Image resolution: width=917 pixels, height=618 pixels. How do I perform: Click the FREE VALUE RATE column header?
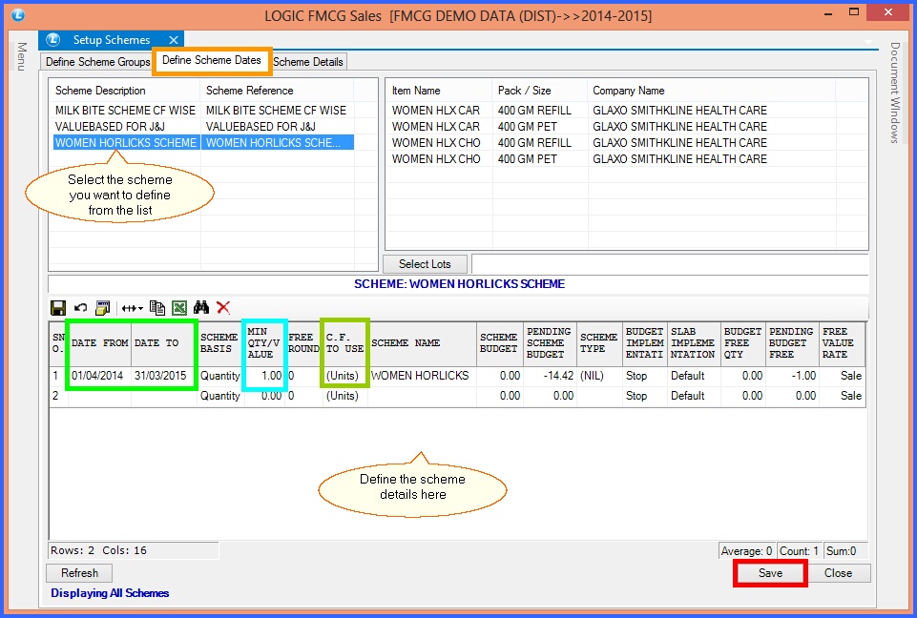843,342
